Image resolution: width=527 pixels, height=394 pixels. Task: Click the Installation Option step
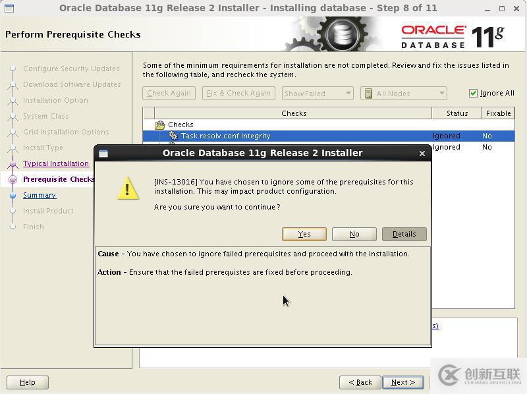tap(55, 100)
